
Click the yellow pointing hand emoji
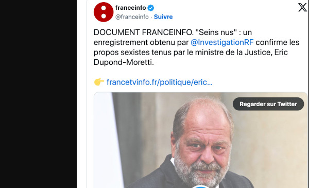99,82
